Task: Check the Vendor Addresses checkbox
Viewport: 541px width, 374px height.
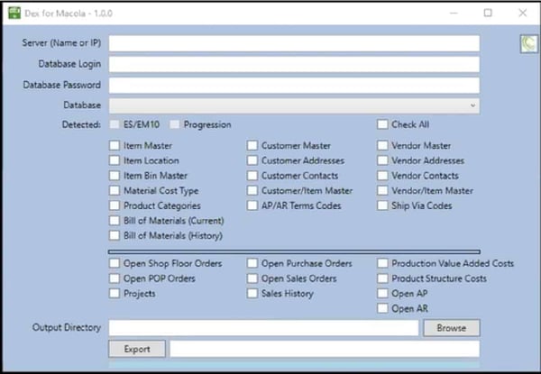Action: (382, 160)
